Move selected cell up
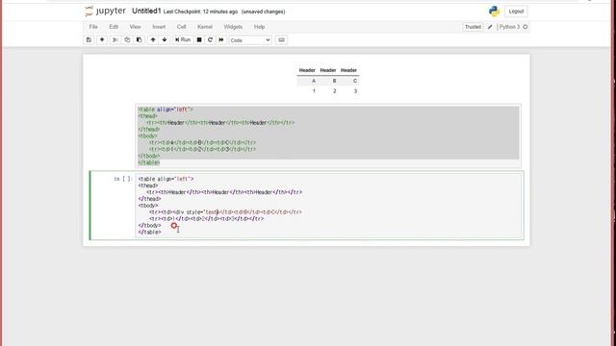Image resolution: width=616 pixels, height=346 pixels. [153, 40]
